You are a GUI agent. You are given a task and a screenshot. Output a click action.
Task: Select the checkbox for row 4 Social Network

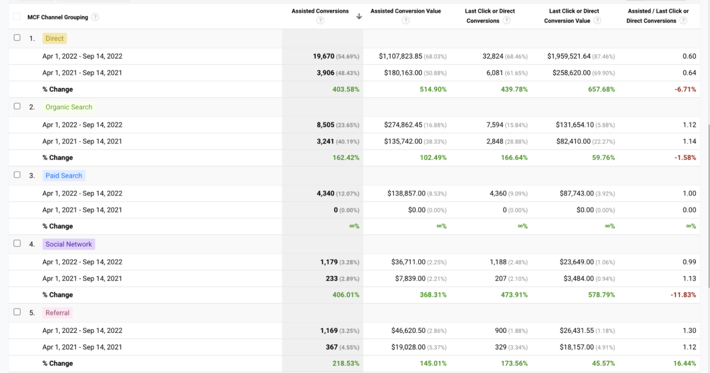[x=17, y=243]
